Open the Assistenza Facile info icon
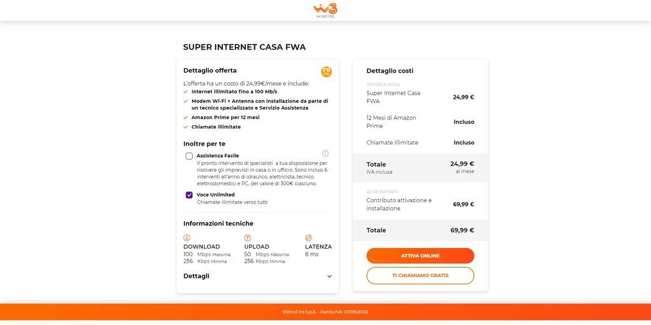This screenshot has width=651, height=325. coord(325,153)
